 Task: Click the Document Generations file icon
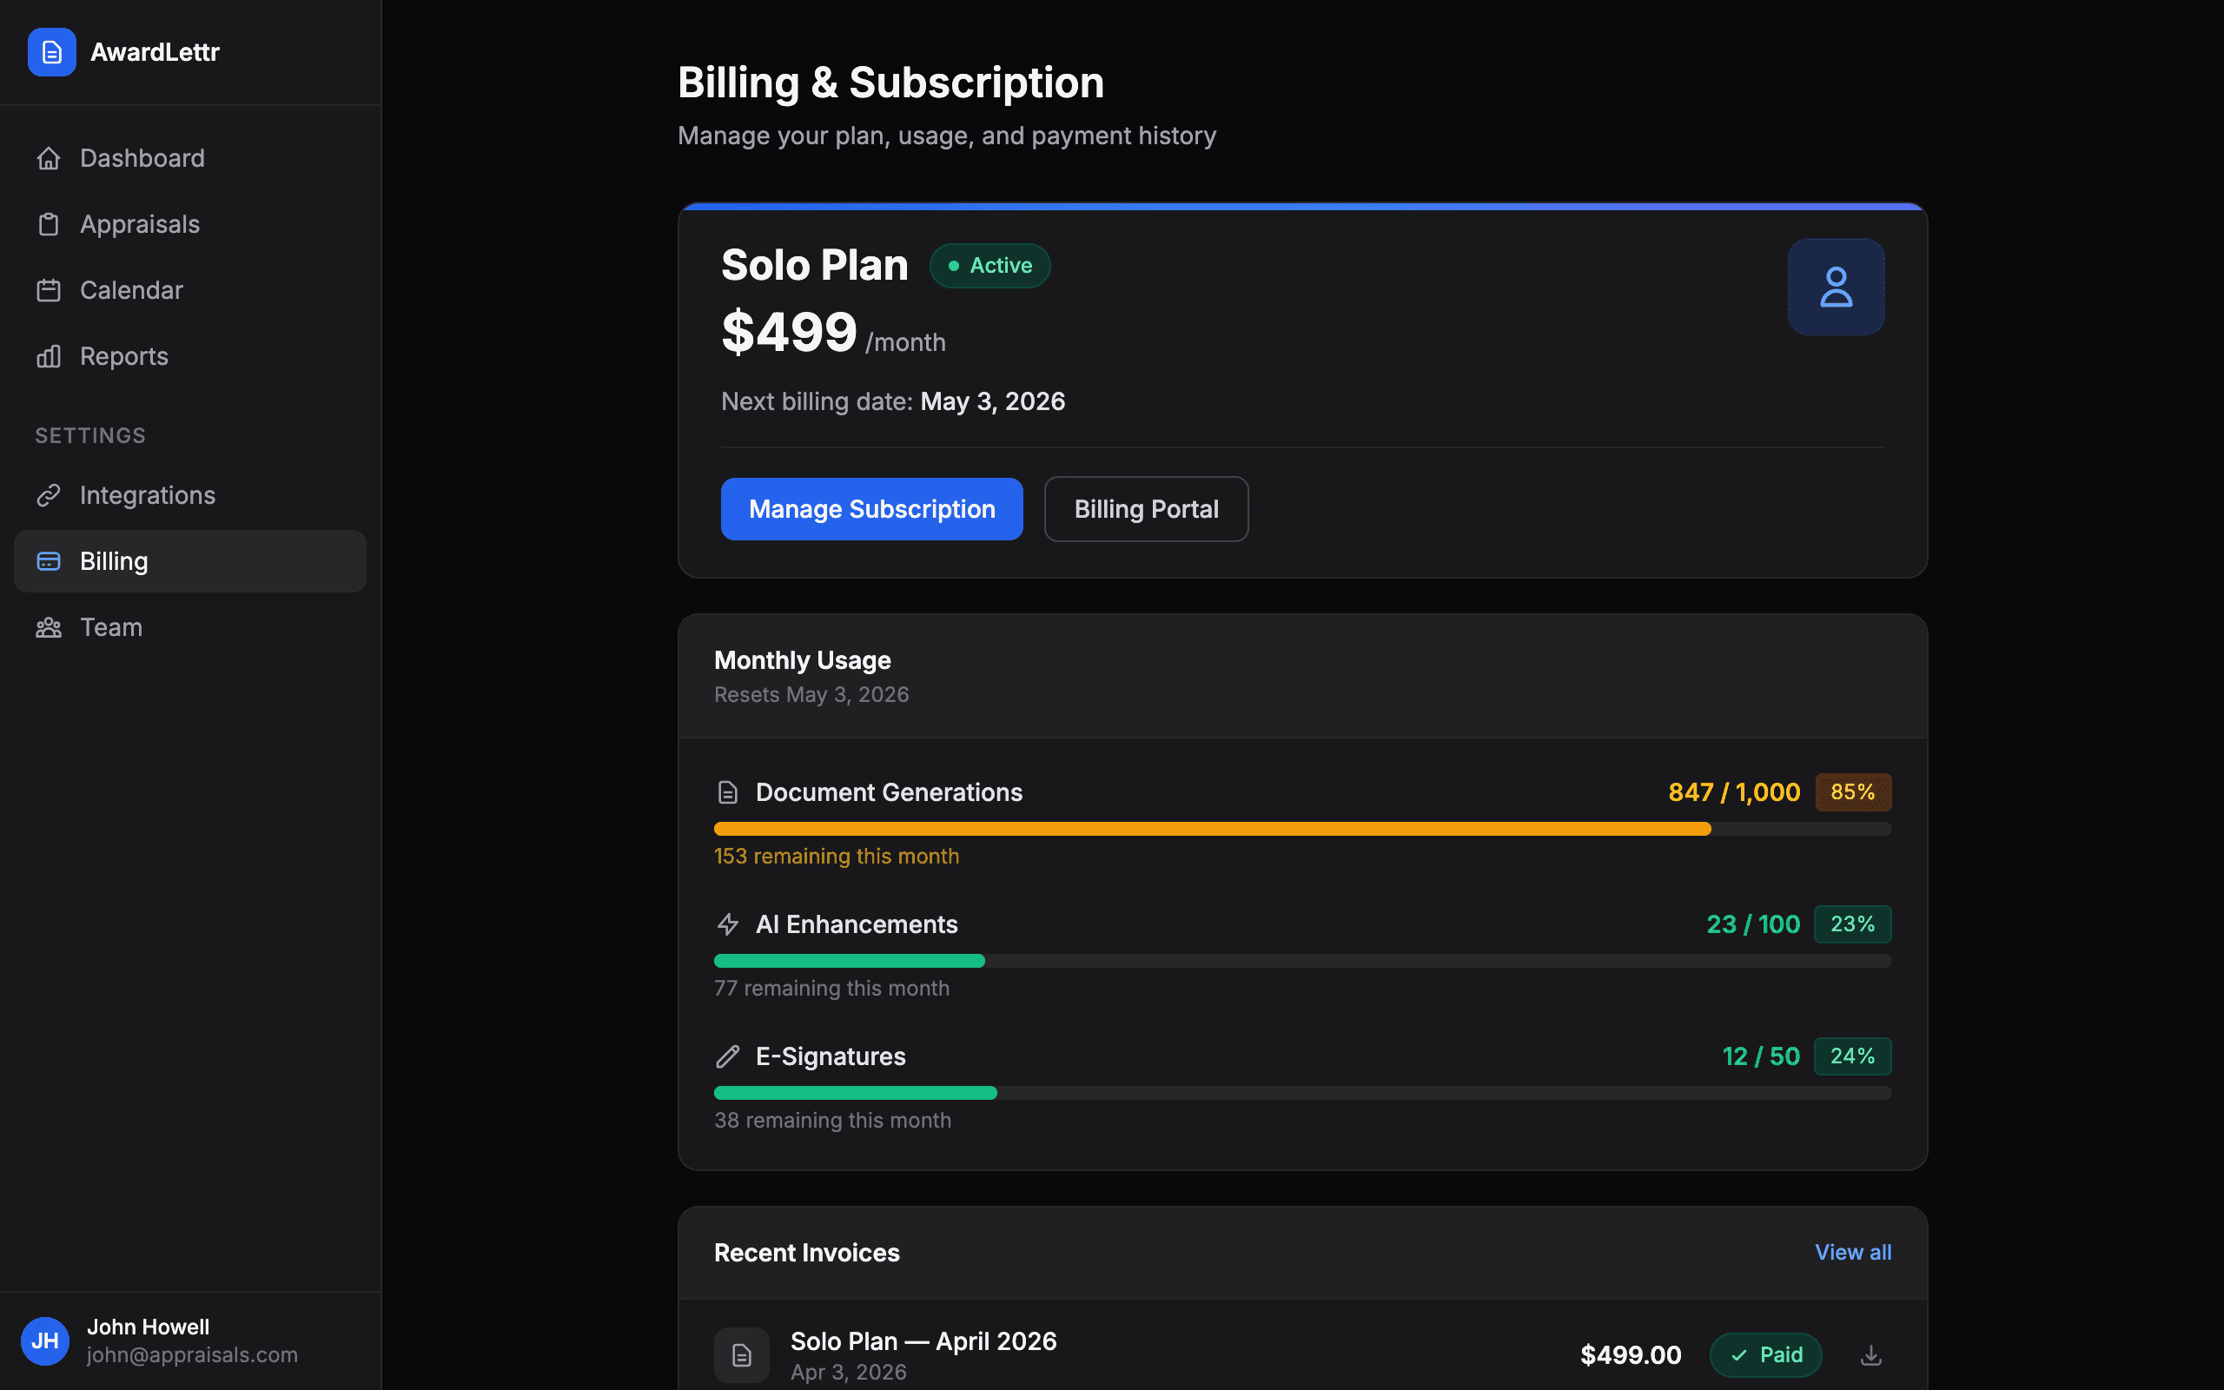click(x=728, y=792)
